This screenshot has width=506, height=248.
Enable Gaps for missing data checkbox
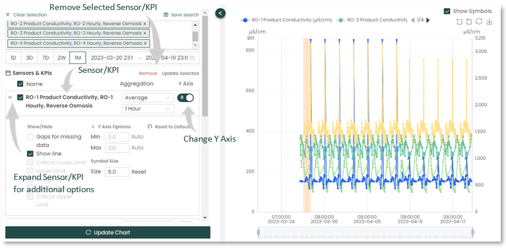coord(31,136)
